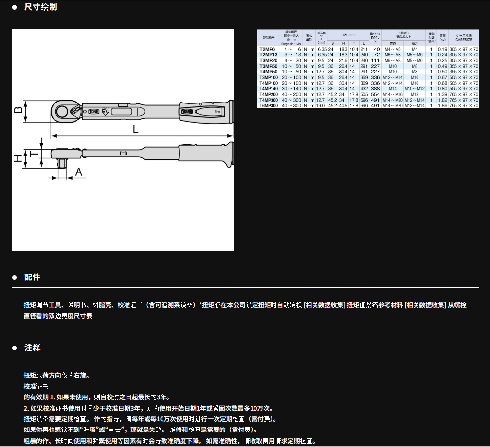Open the 从螺栓直径看的双边宽度尺寸表 link
490x447 pixels.
coord(58,316)
